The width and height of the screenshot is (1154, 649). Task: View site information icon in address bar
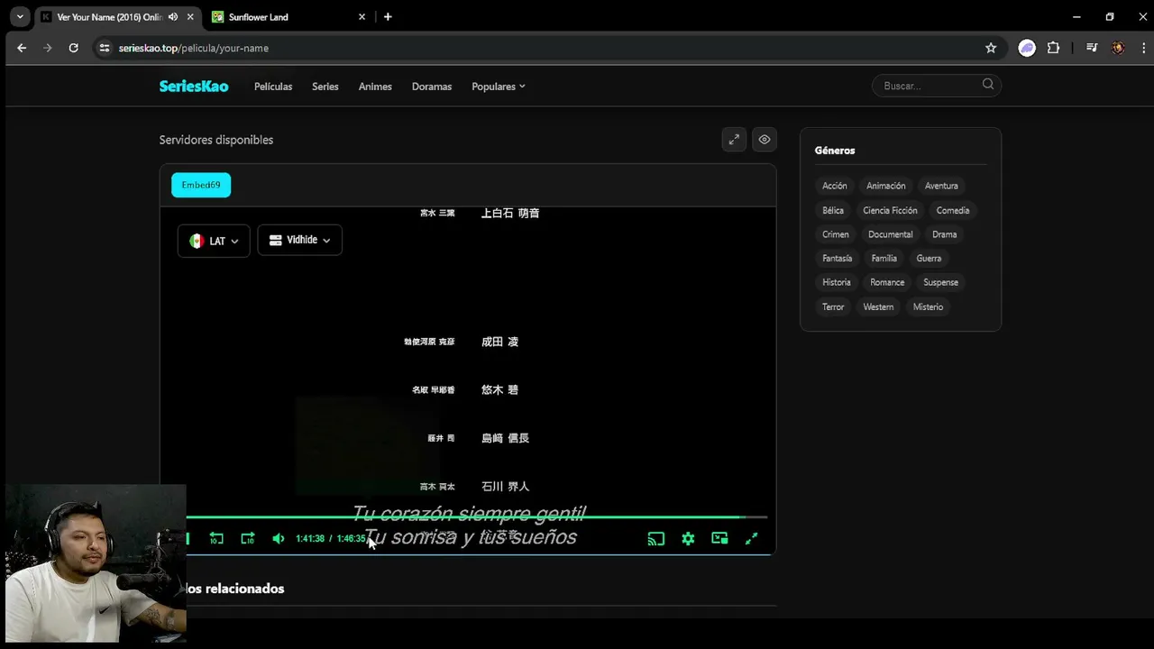click(105, 48)
